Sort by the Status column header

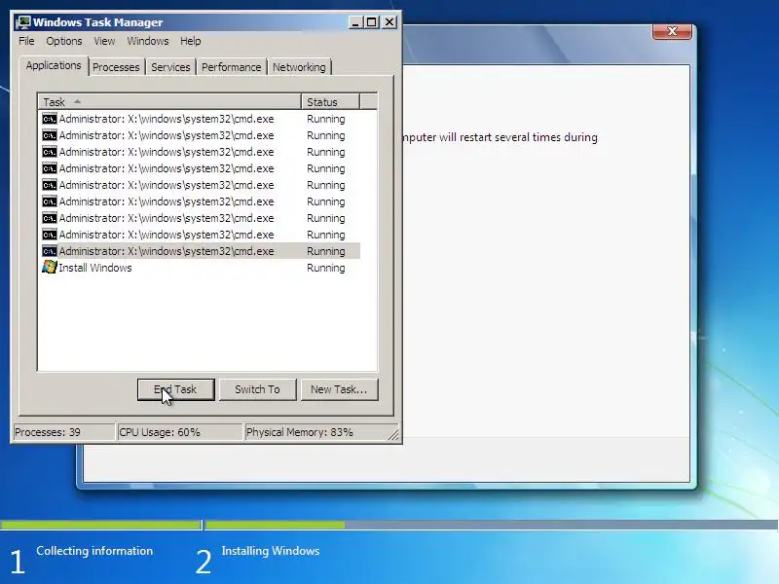point(330,102)
